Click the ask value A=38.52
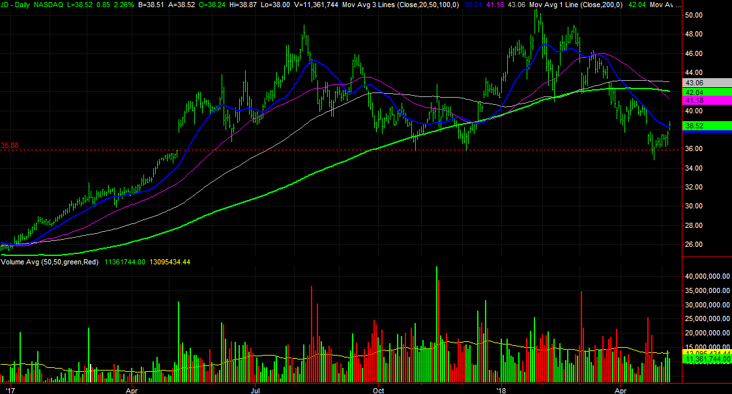 pos(183,5)
